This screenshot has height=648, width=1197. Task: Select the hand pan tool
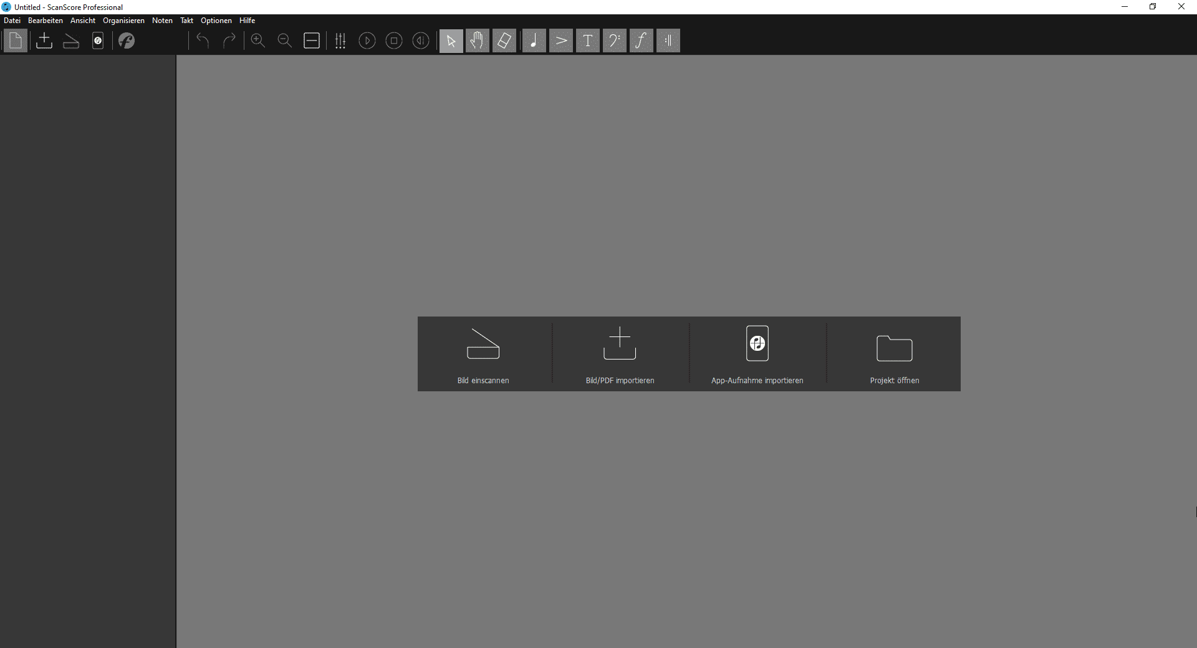click(x=478, y=41)
